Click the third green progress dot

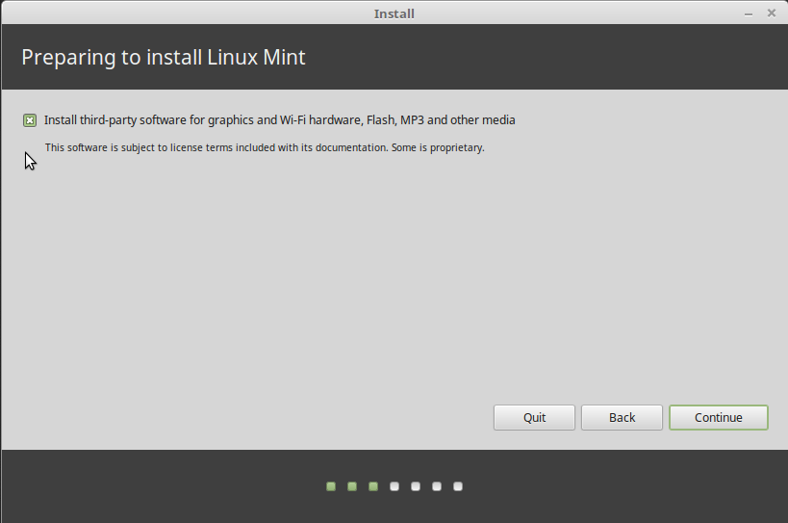(x=373, y=486)
